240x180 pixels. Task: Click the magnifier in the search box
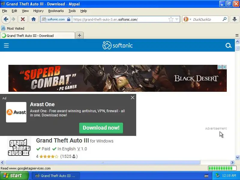(224, 19)
